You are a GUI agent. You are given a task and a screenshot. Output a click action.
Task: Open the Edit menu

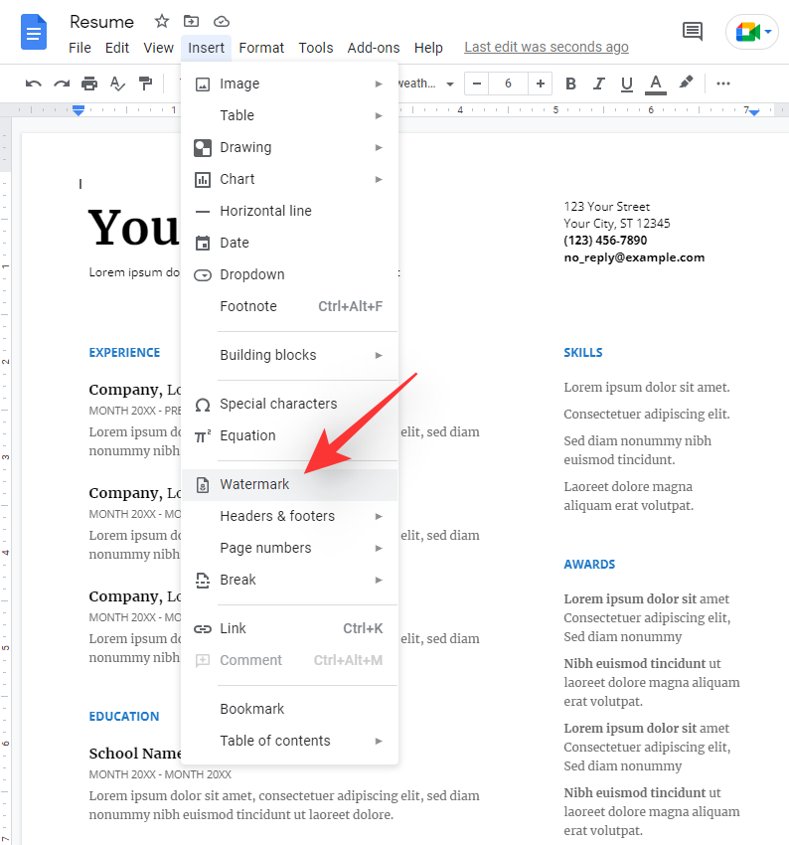click(x=117, y=48)
